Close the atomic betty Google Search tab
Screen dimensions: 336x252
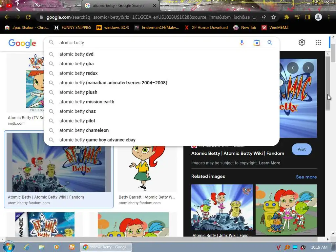(155, 6)
